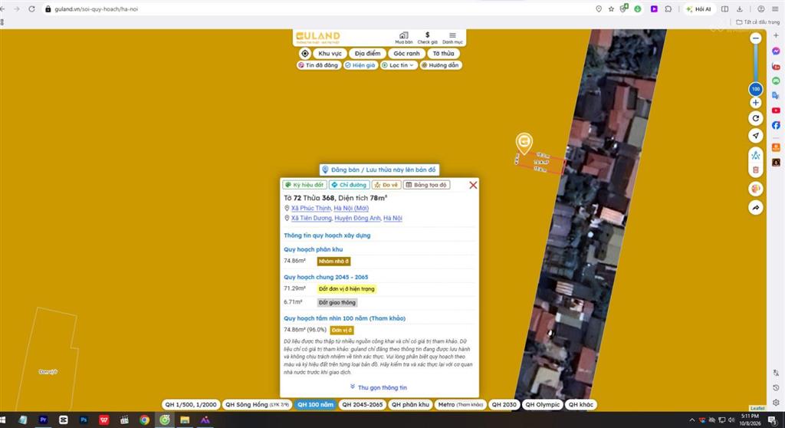
Task: Open Bảng tọa độ coordinate table
Action: click(426, 185)
